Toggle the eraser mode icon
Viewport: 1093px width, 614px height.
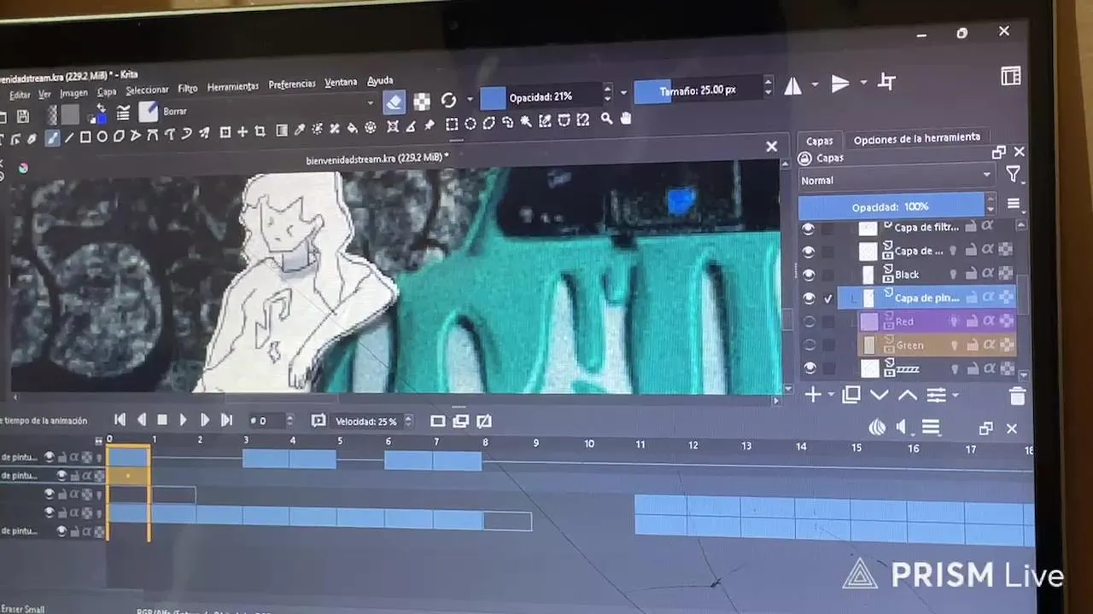click(x=394, y=101)
